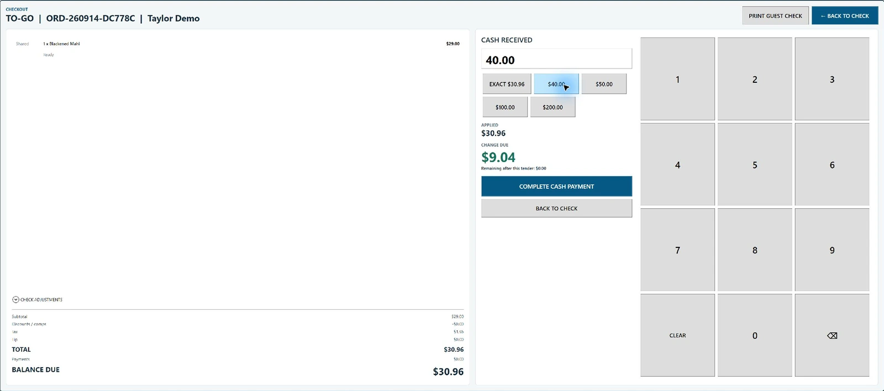The image size is (884, 391).
Task: Tap keypad digit 2
Action: 755,79
